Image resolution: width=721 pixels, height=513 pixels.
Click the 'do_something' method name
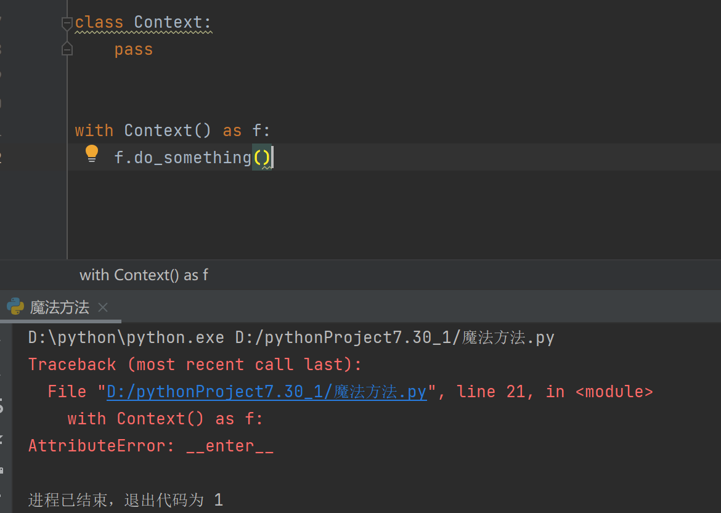pos(193,158)
